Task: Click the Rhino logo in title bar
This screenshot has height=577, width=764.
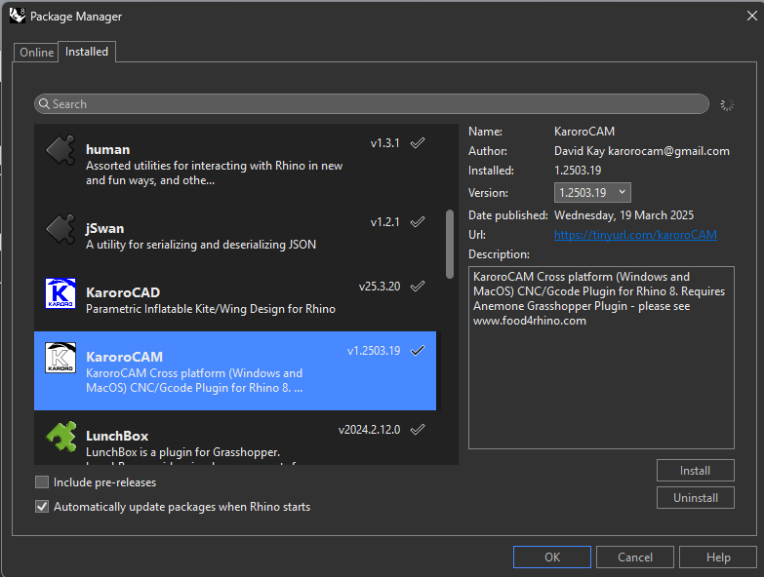Action: (18, 16)
